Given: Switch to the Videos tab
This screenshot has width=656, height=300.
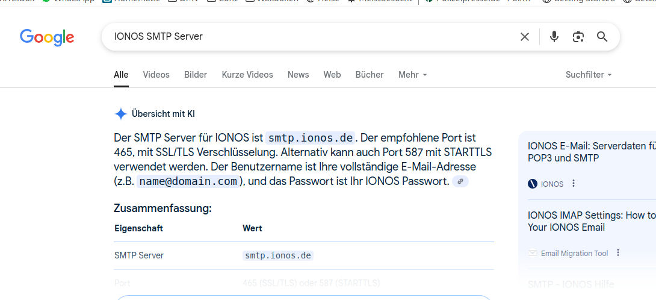Looking at the screenshot, I should tap(156, 75).
